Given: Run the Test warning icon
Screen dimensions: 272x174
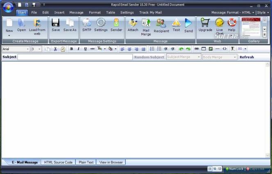Looking at the screenshot, I should 176,23.
